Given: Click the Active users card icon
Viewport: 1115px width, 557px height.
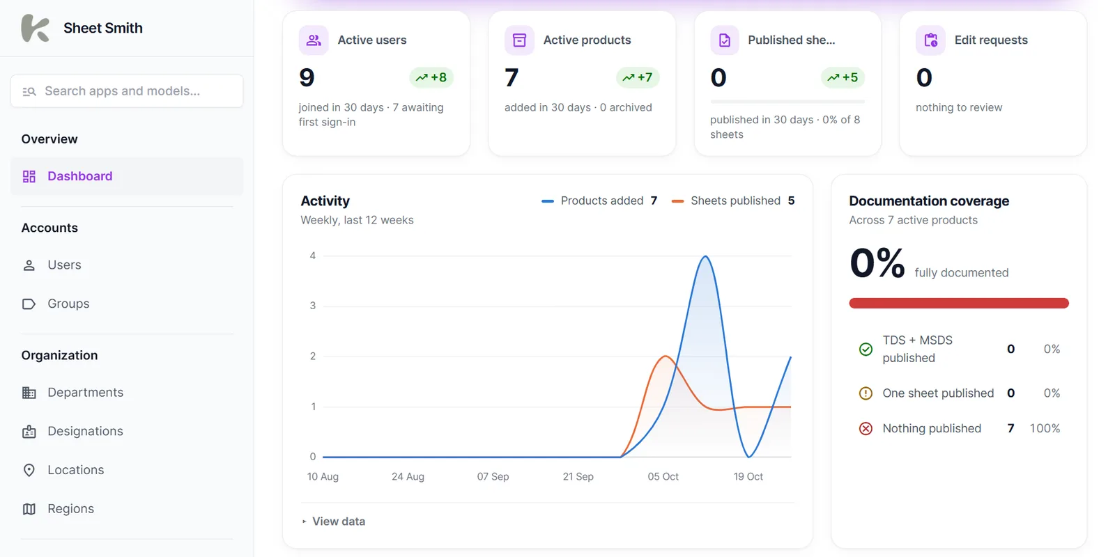Looking at the screenshot, I should (314, 40).
